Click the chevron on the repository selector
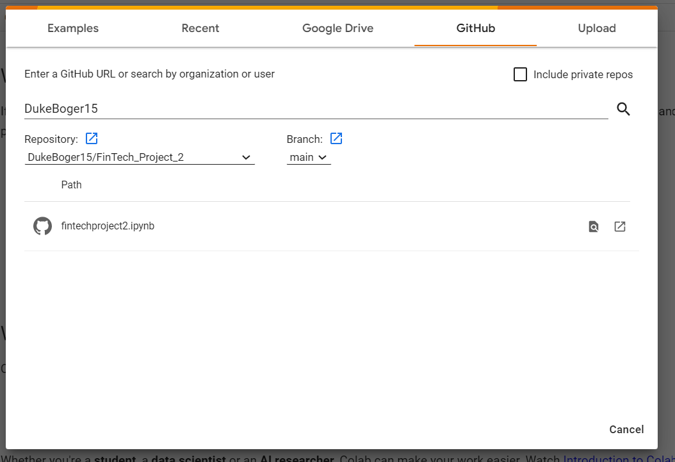This screenshot has height=462, width=675. [x=246, y=157]
